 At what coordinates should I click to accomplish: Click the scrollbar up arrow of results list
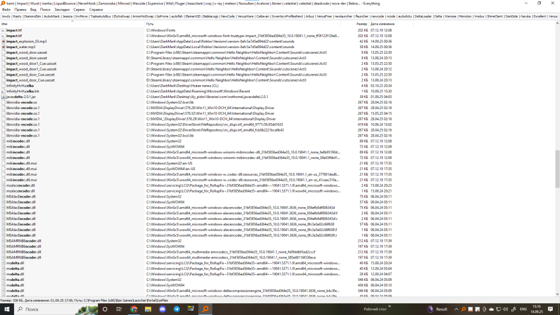pyautogui.click(x=557, y=23)
